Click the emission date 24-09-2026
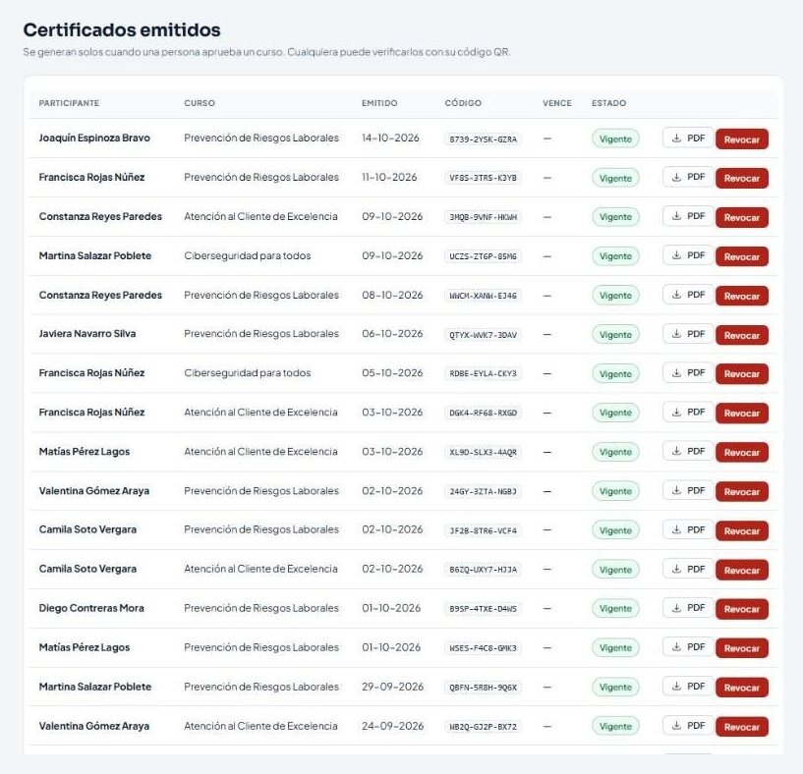 tap(393, 726)
